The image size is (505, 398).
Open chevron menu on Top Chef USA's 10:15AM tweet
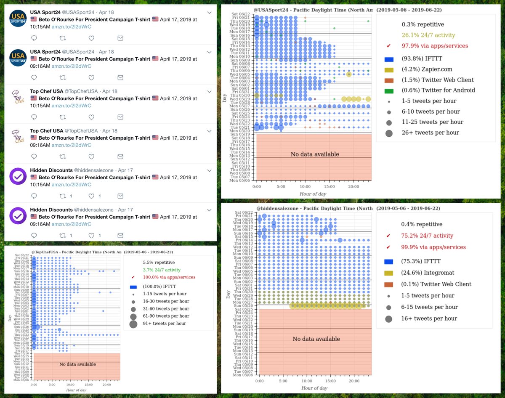tap(210, 91)
